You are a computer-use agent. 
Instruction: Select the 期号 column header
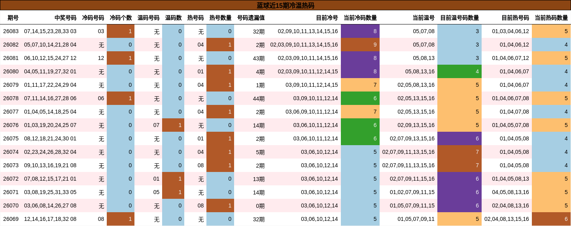[x=13, y=18]
